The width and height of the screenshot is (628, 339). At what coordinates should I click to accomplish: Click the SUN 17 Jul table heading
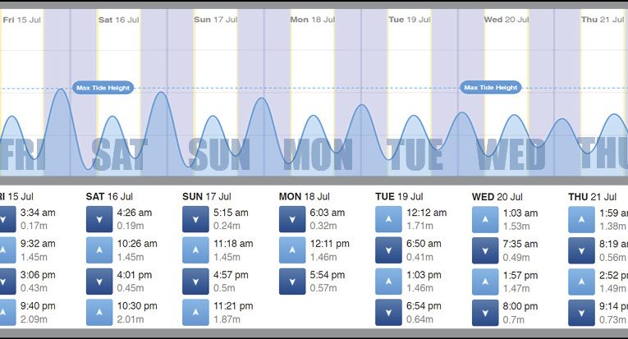pos(204,197)
